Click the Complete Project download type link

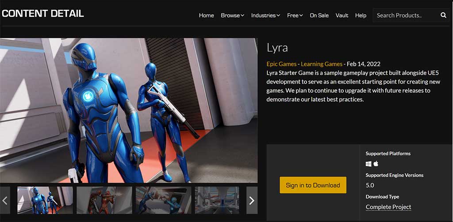388,207
